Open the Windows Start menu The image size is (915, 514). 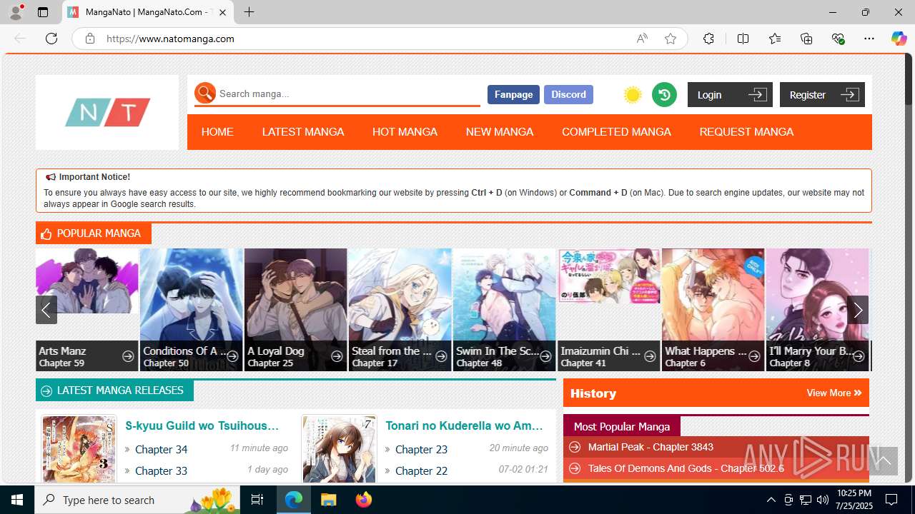tap(17, 500)
